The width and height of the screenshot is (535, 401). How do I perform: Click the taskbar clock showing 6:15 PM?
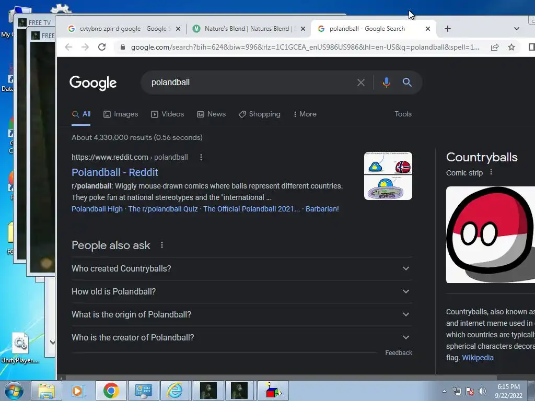[508, 391]
